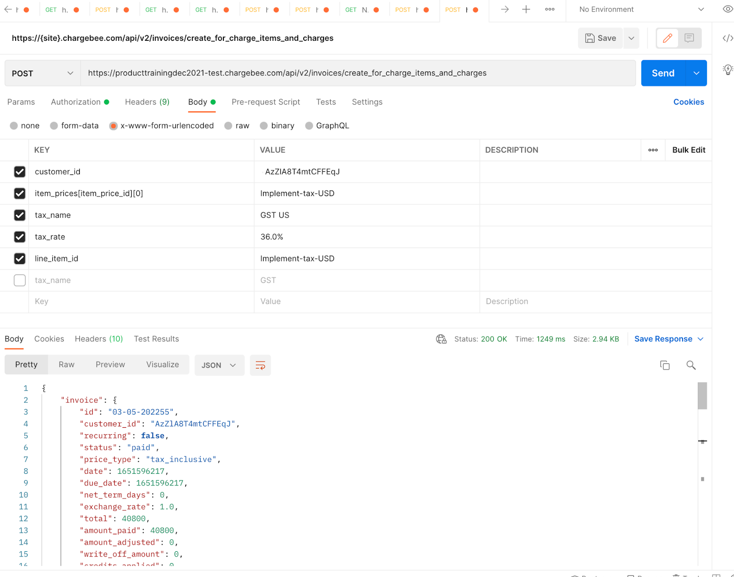The height and width of the screenshot is (577, 734).
Task: Enable the disabled tax_name GST row checkbox
Action: 20,280
